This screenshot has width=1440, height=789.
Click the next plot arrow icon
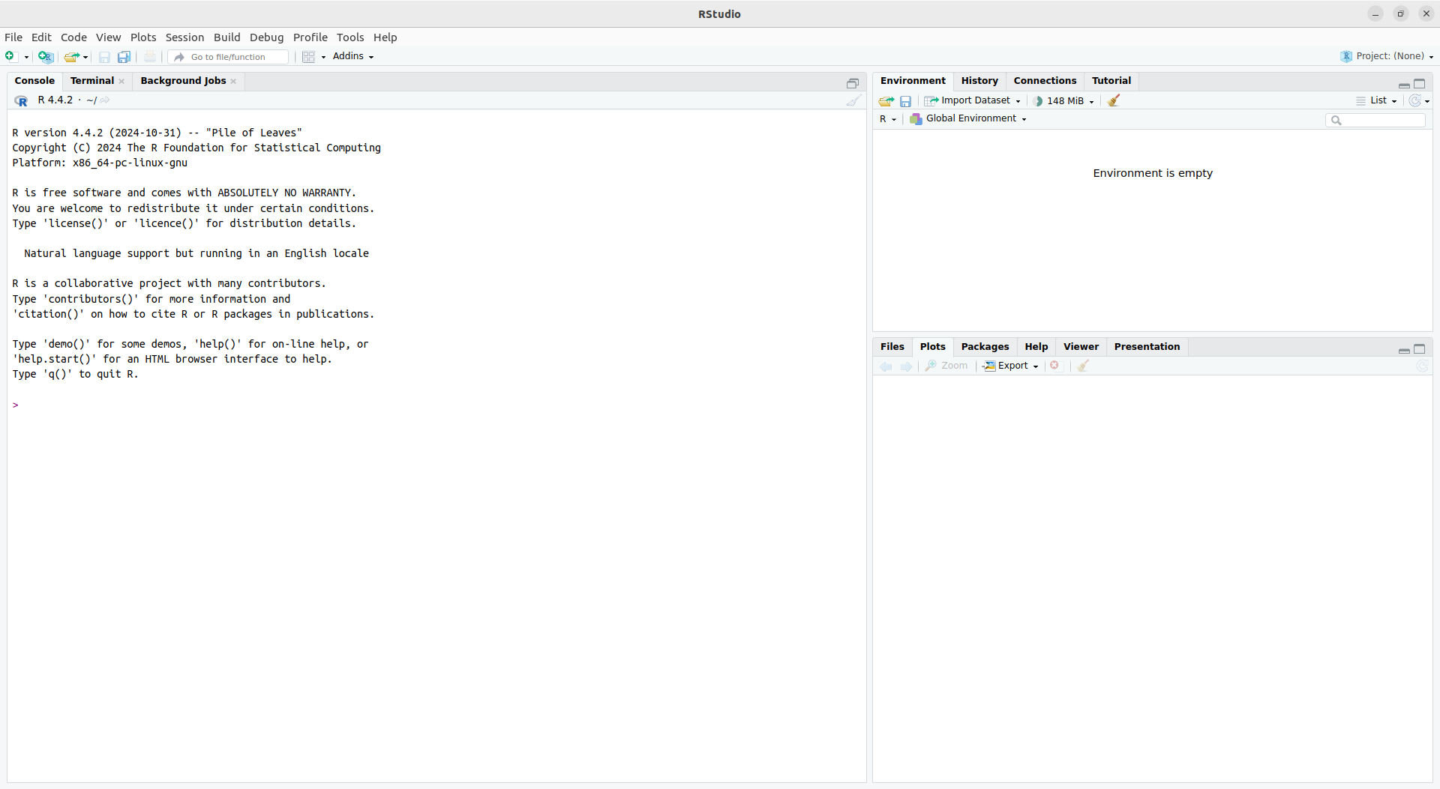pos(906,366)
